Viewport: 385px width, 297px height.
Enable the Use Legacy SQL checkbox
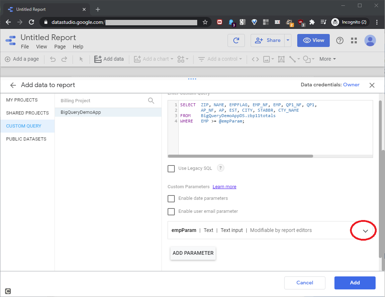(x=171, y=168)
